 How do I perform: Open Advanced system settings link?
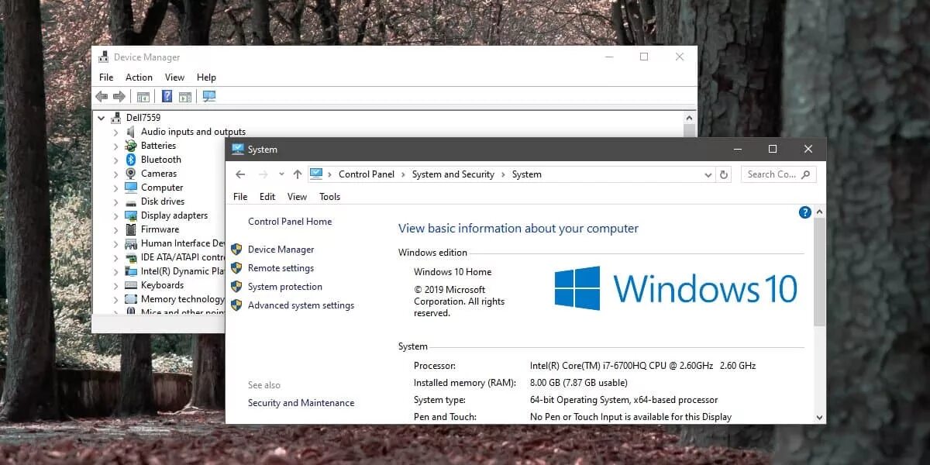pyautogui.click(x=301, y=305)
